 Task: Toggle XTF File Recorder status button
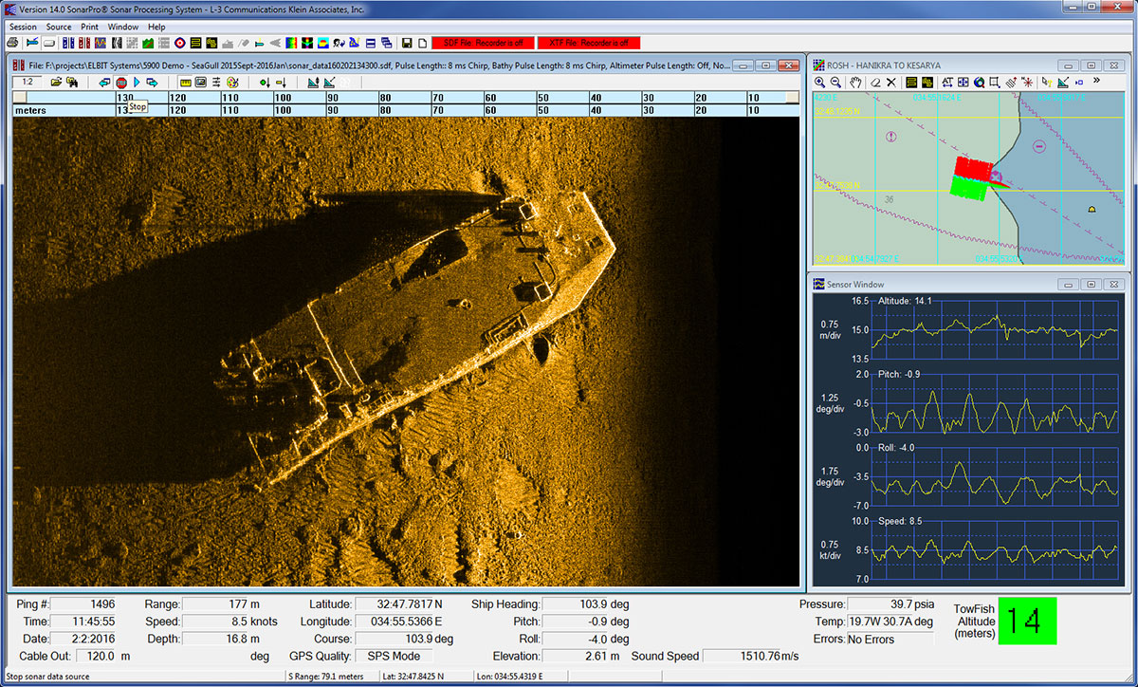589,43
